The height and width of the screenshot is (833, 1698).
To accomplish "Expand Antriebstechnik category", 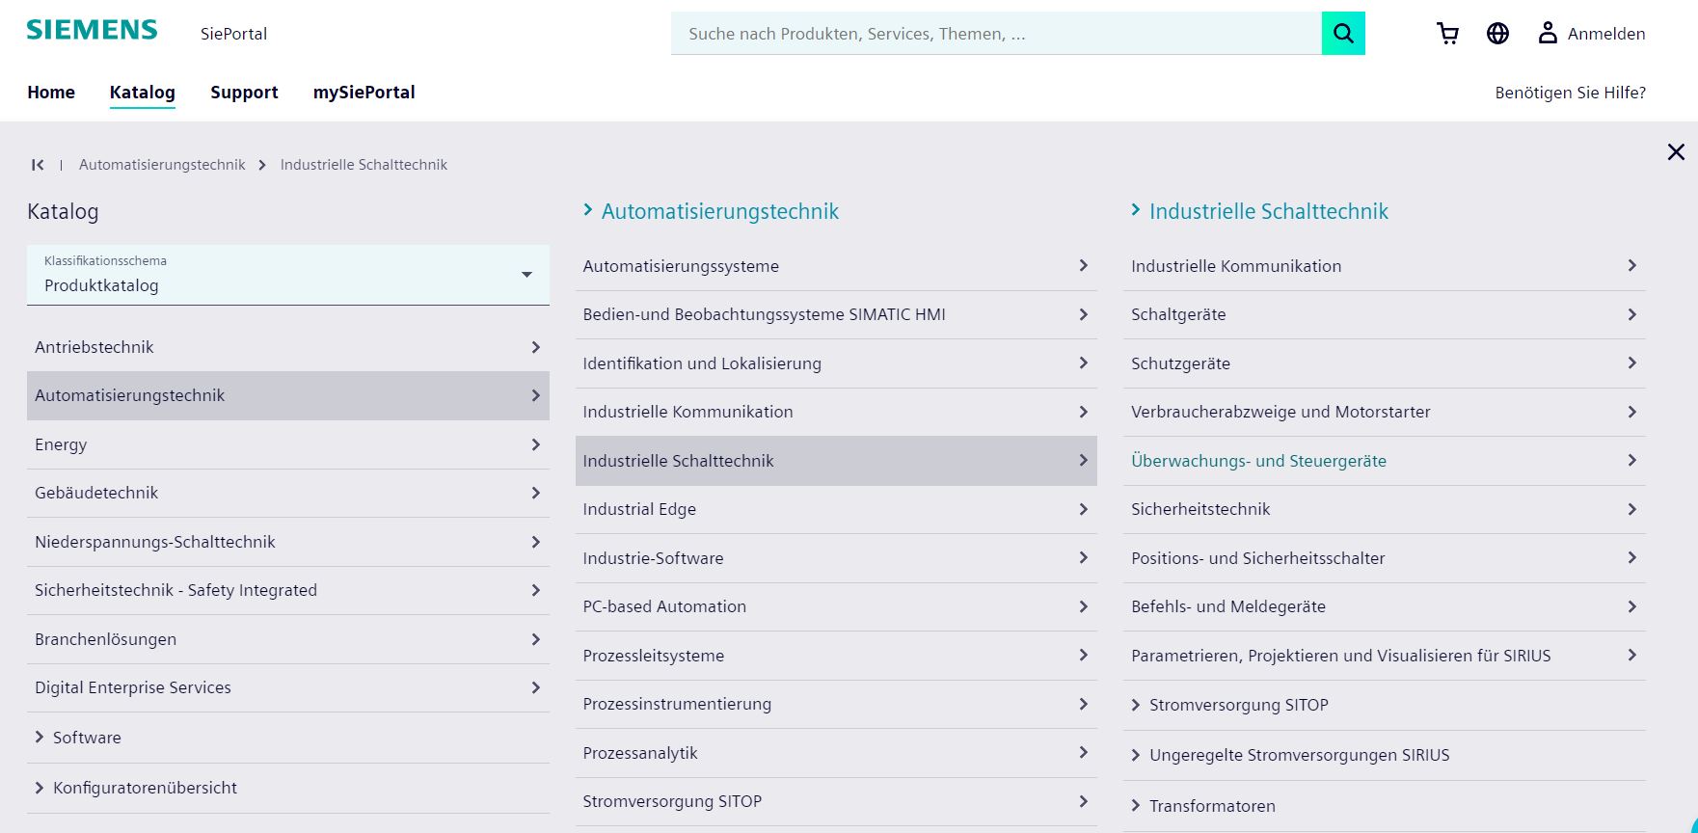I will [288, 347].
